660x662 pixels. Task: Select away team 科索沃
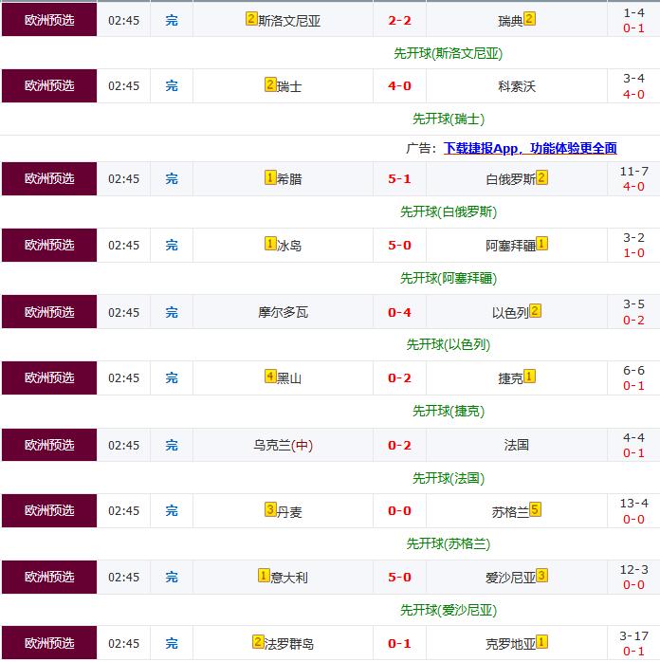[x=517, y=86]
